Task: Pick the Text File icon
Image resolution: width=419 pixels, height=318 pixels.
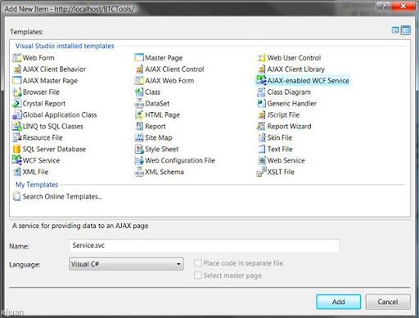Action: click(x=261, y=149)
